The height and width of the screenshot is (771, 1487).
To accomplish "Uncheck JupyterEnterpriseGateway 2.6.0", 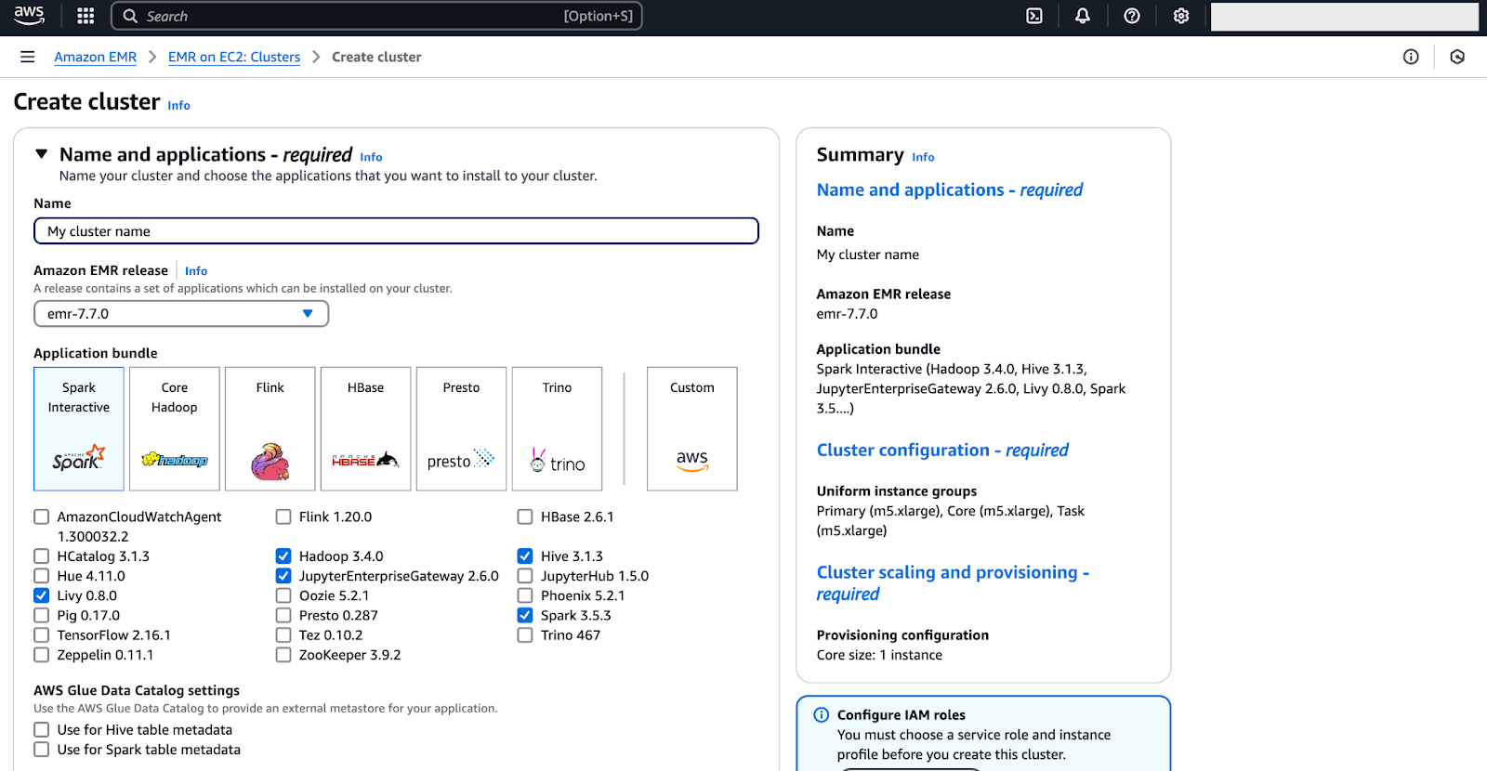I will 283,576.
